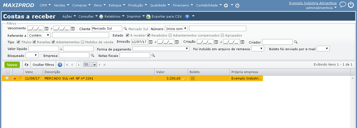Enable the Agrupados checkbox
This screenshot has width=357, height=128.
222,35
